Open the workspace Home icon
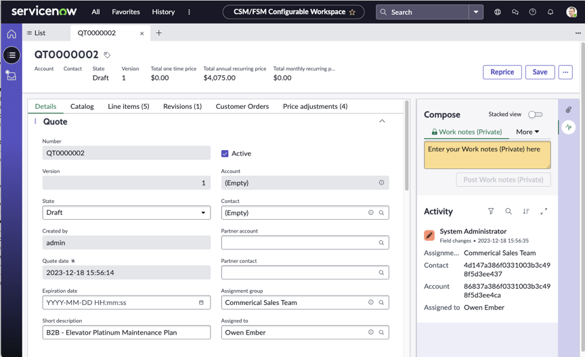This screenshot has height=357, width=585. click(x=12, y=34)
